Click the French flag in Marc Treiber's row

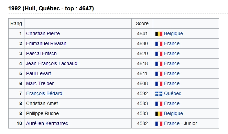tap(159, 84)
